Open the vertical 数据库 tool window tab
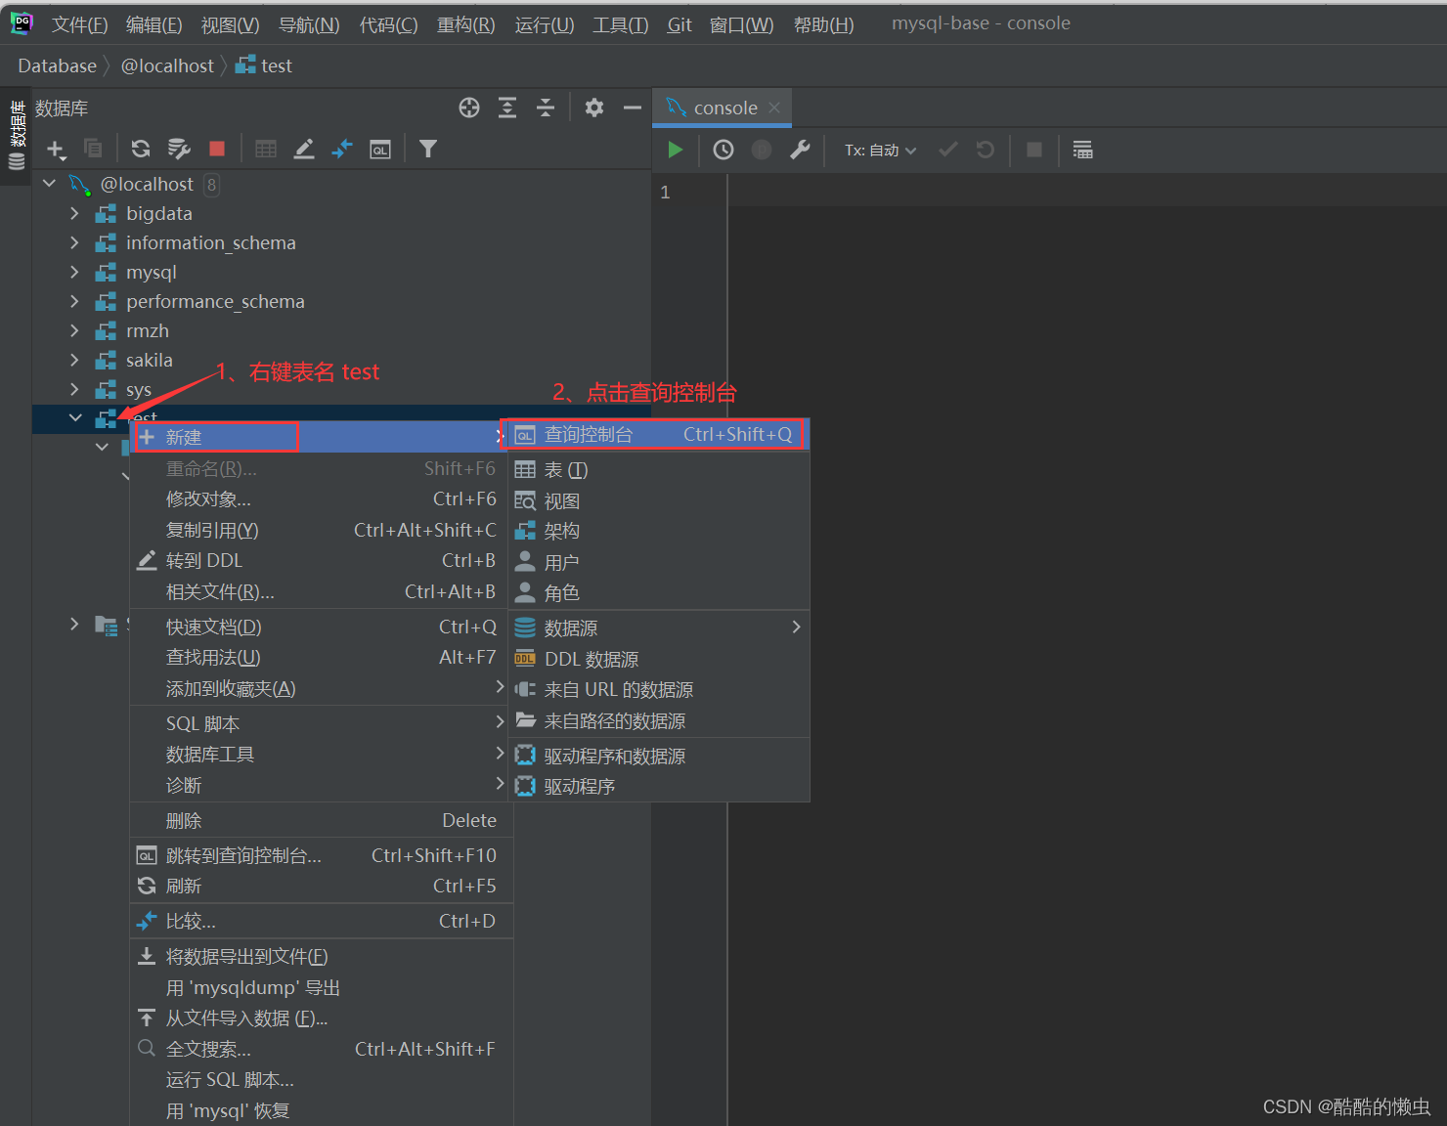The image size is (1447, 1126). [x=17, y=136]
